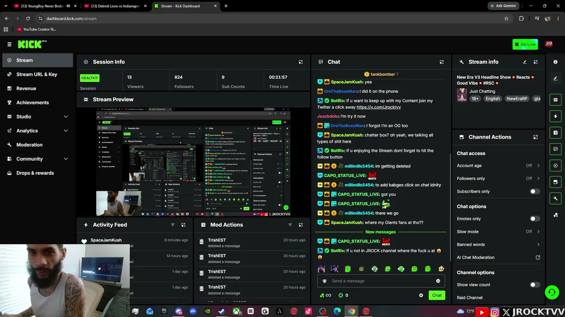Expand the Channel Actions panel
This screenshot has height=317, width=565.
click(x=535, y=137)
